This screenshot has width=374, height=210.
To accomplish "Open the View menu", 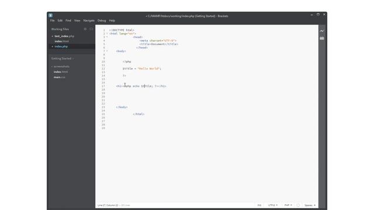I will tap(77, 21).
